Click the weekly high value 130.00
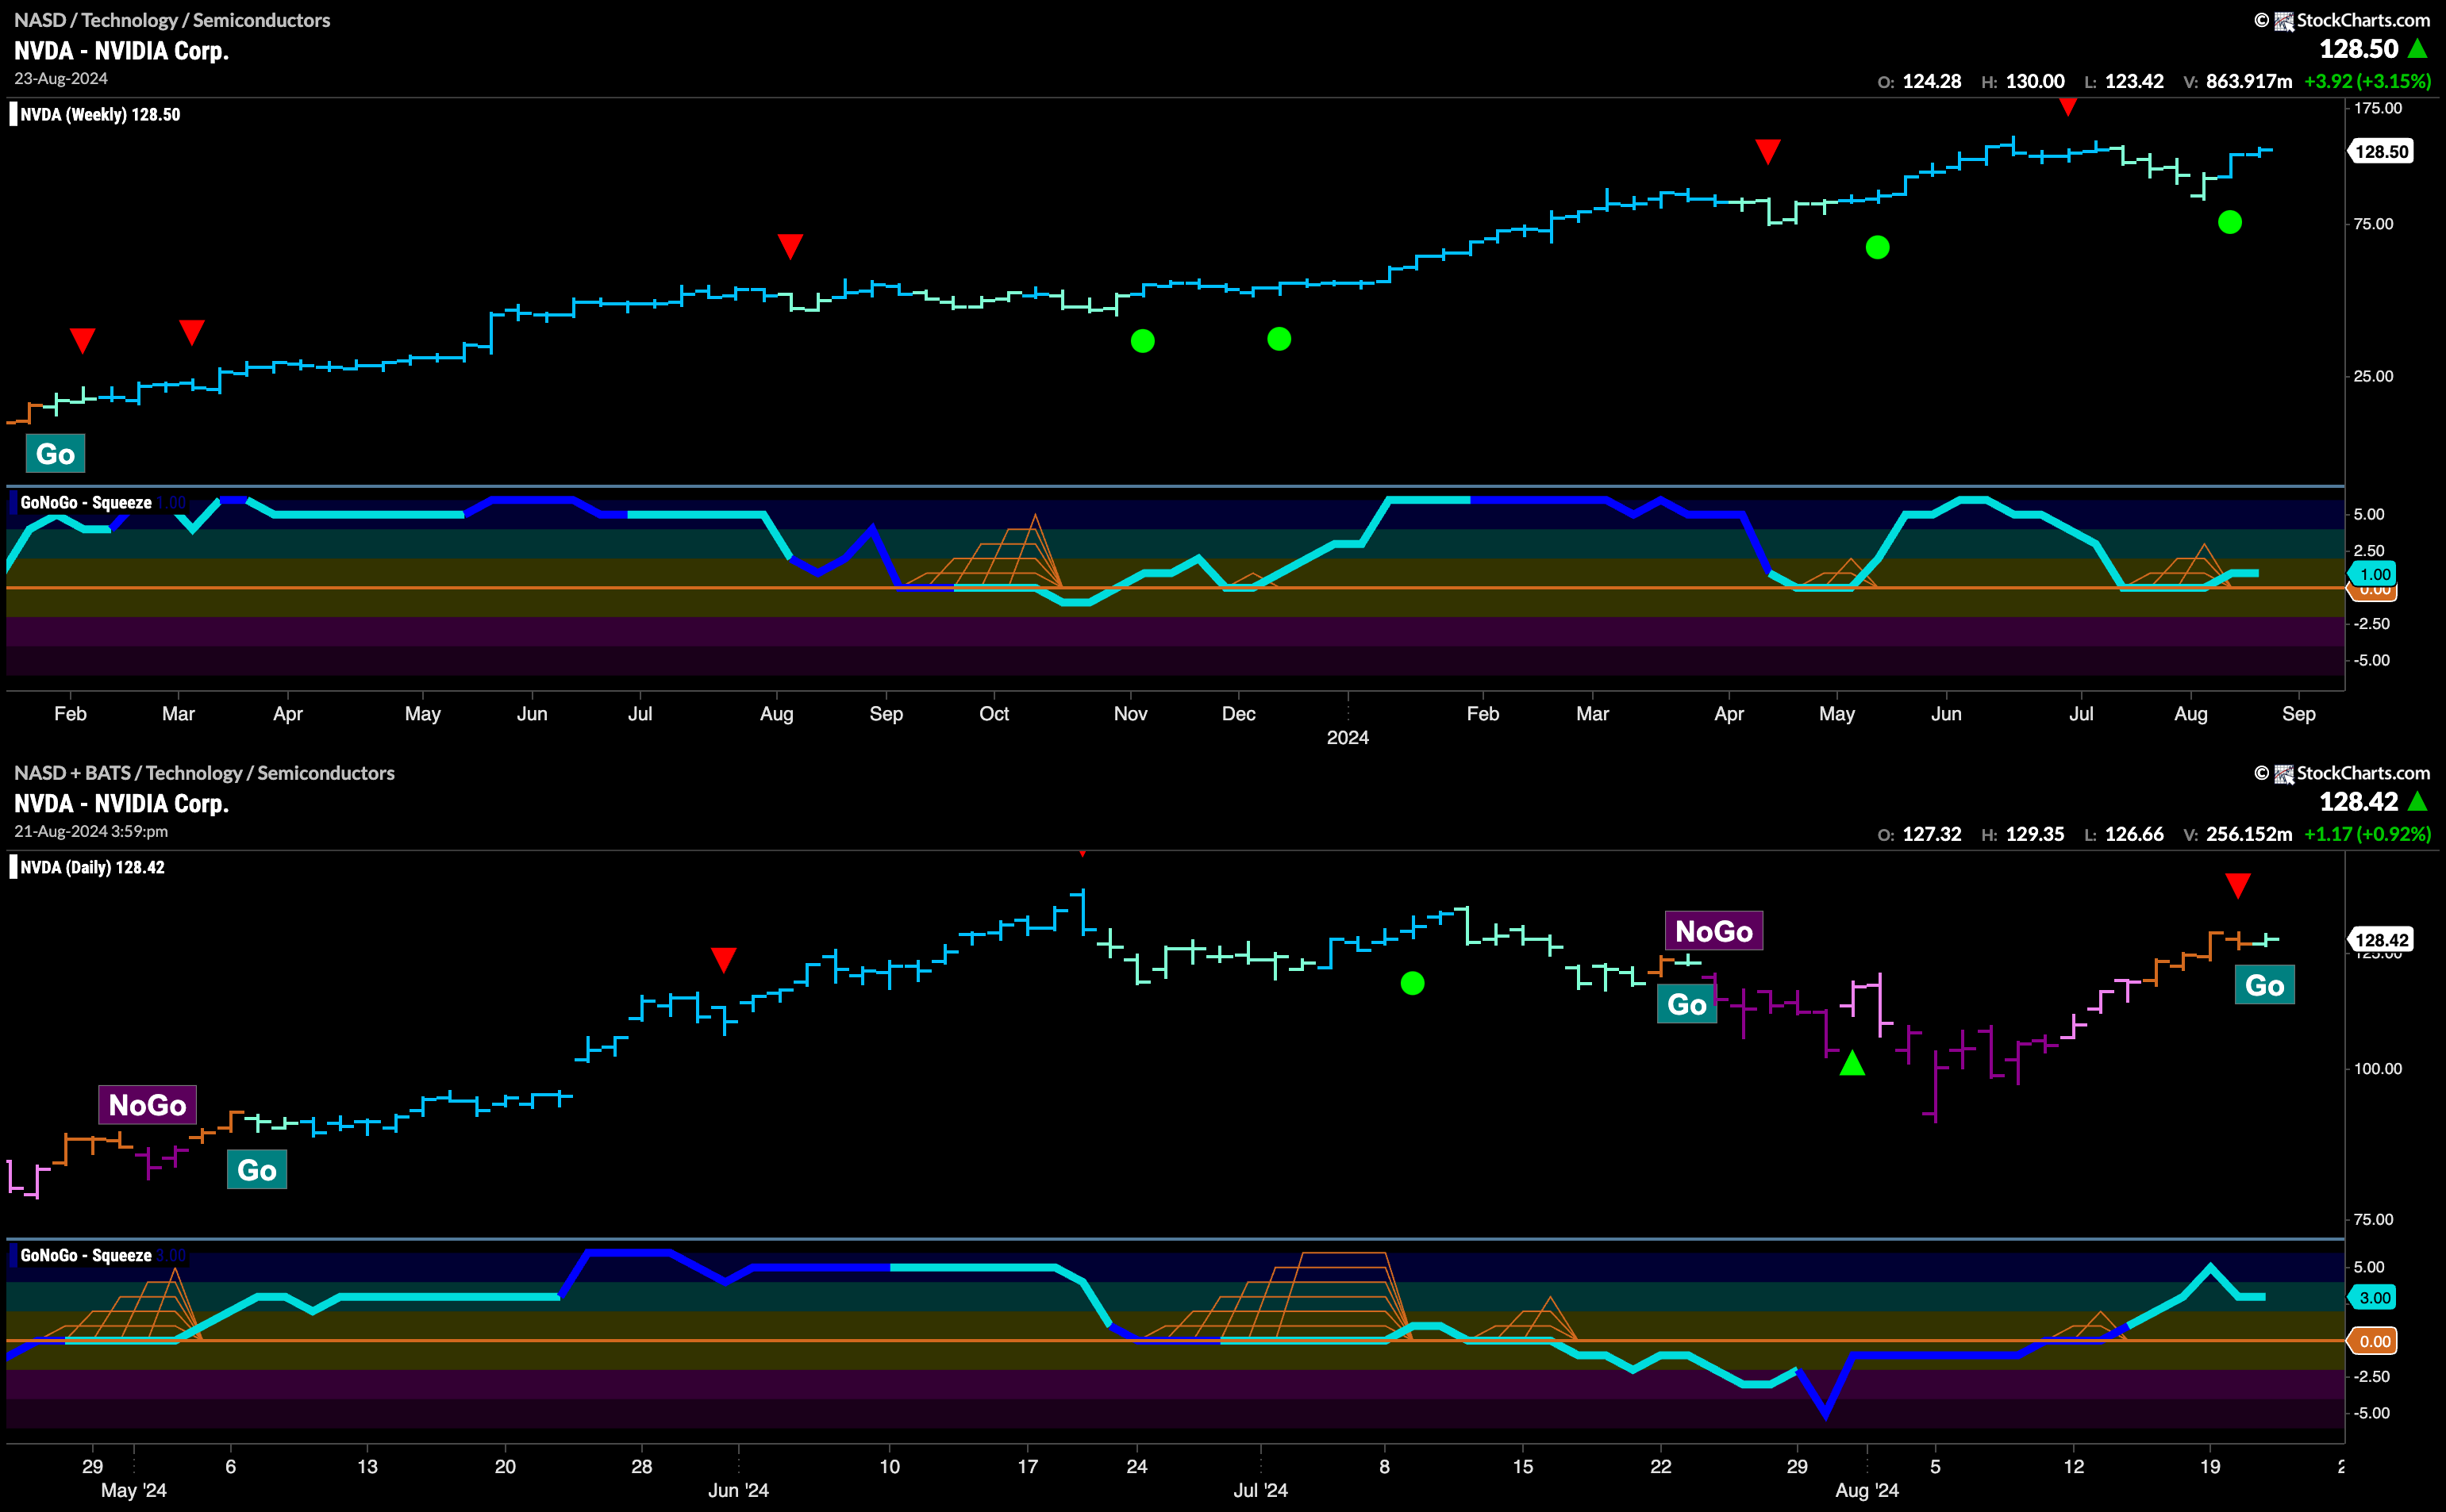 click(x=2035, y=81)
